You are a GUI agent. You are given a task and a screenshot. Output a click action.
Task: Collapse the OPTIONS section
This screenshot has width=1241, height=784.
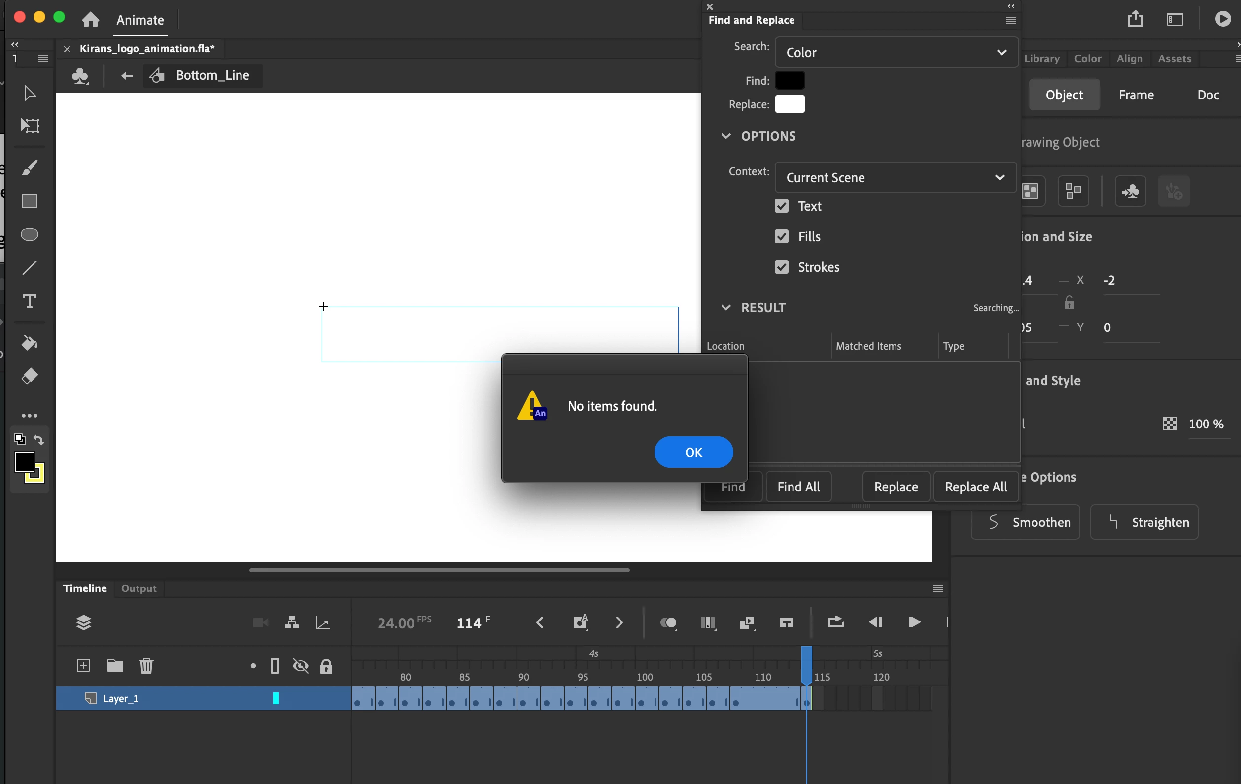coord(725,136)
